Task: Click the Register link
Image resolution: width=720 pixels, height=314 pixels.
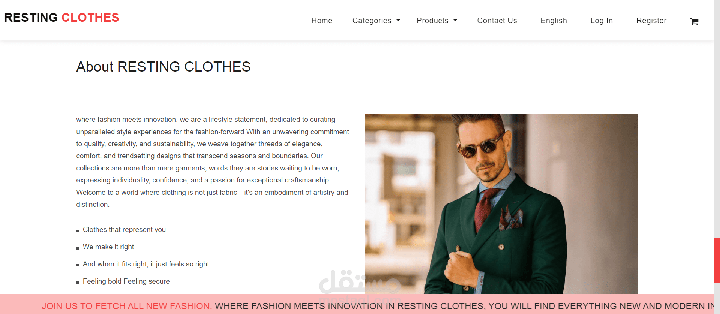Action: (x=651, y=21)
